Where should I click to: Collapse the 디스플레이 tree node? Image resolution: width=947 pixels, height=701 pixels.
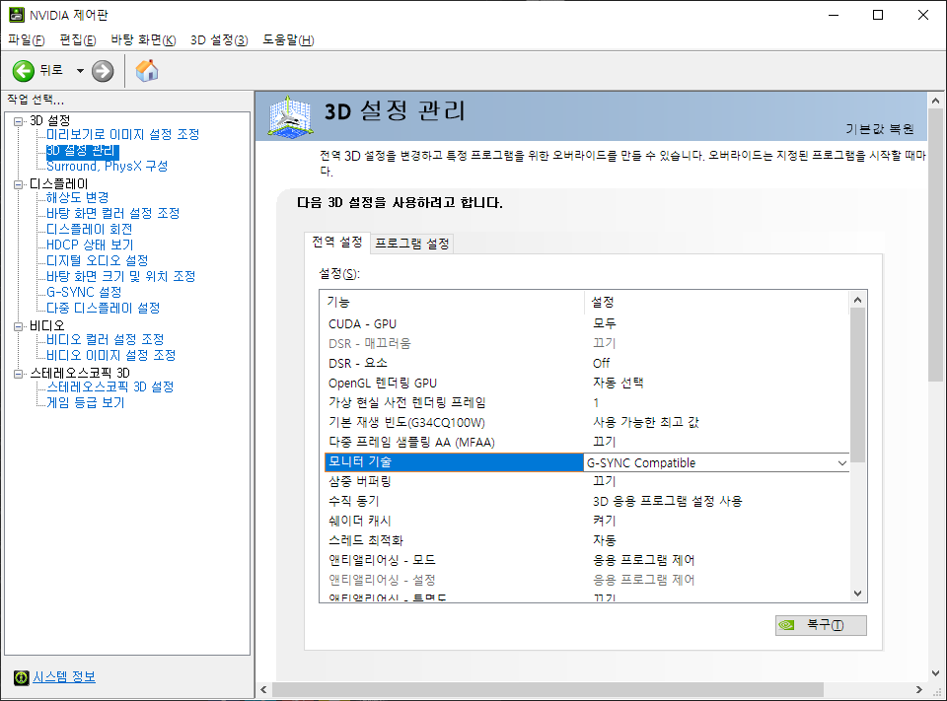[x=19, y=184]
